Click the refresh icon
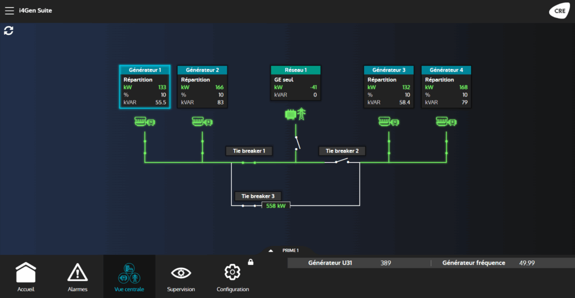Image resolution: width=575 pixels, height=298 pixels. tap(8, 30)
